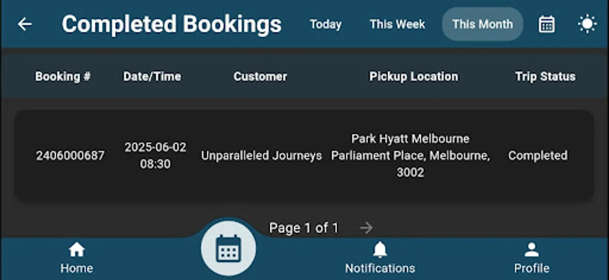The height and width of the screenshot is (280, 609).
Task: Select customer Unparalleled Journeys
Action: click(261, 156)
